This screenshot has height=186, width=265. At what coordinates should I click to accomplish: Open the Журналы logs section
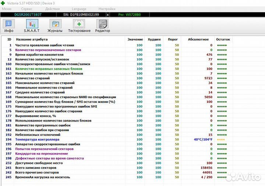click(56, 26)
